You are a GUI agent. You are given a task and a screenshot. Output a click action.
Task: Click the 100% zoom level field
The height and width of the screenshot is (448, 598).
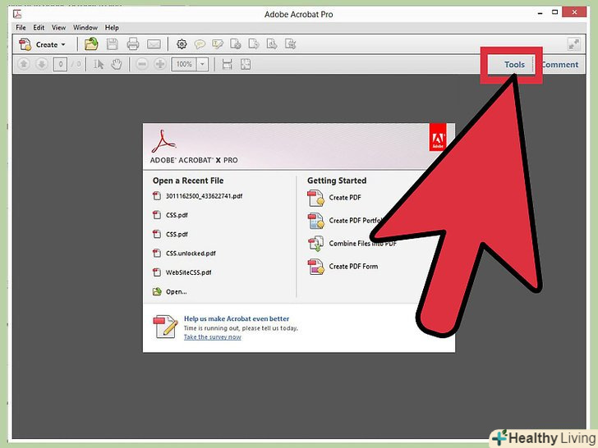tap(184, 64)
